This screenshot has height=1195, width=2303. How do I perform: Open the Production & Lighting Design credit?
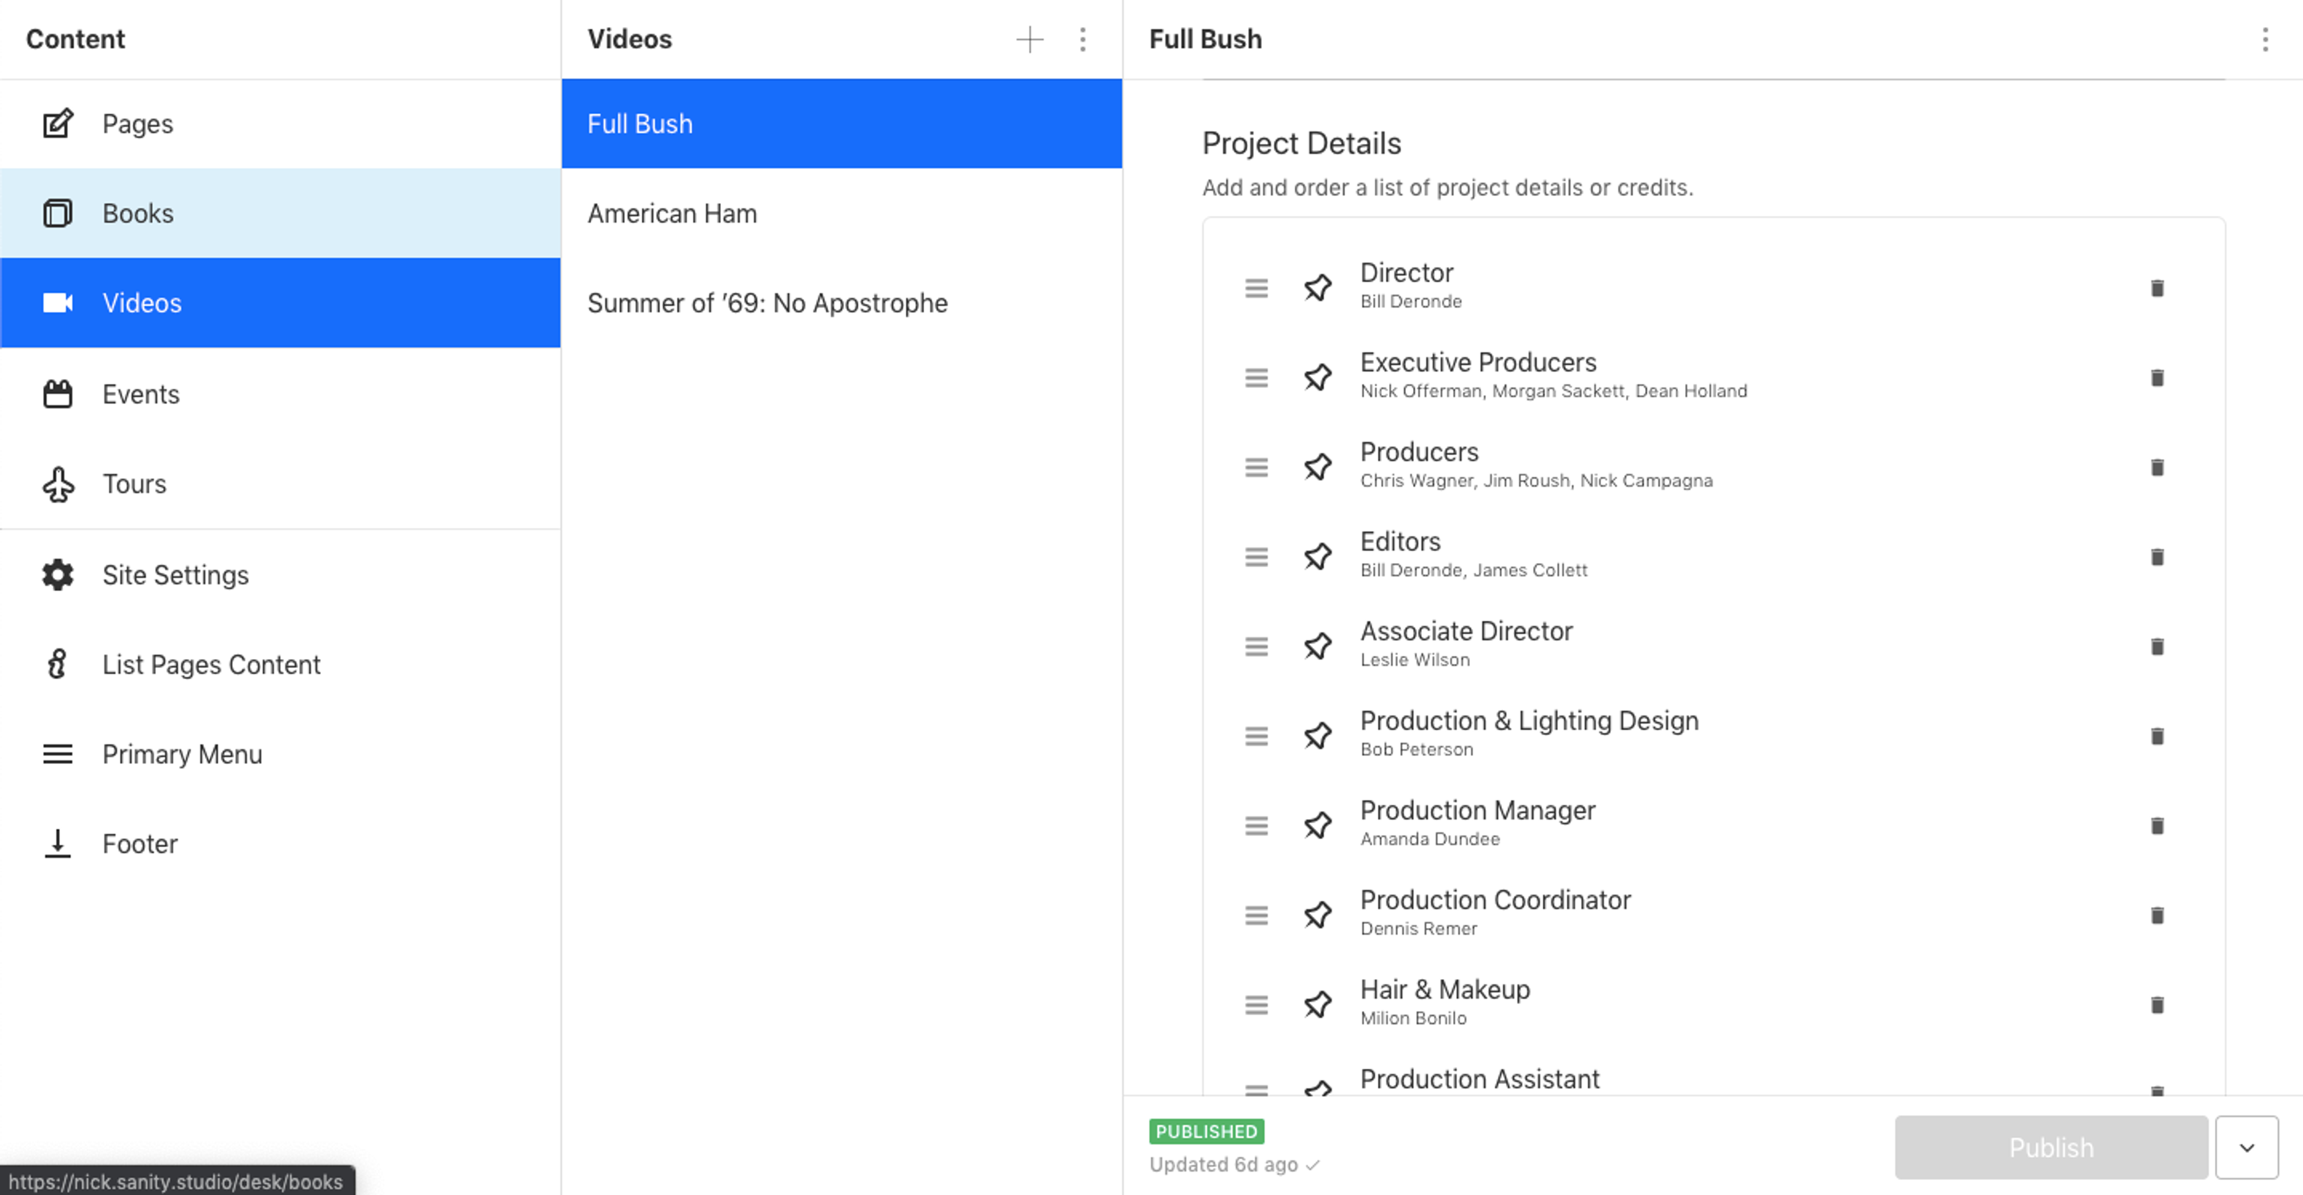[1528, 734]
